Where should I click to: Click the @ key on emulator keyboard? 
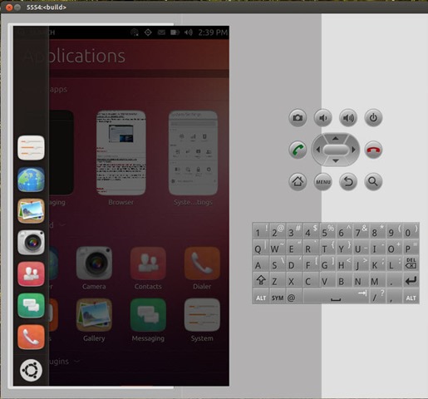[x=294, y=297]
